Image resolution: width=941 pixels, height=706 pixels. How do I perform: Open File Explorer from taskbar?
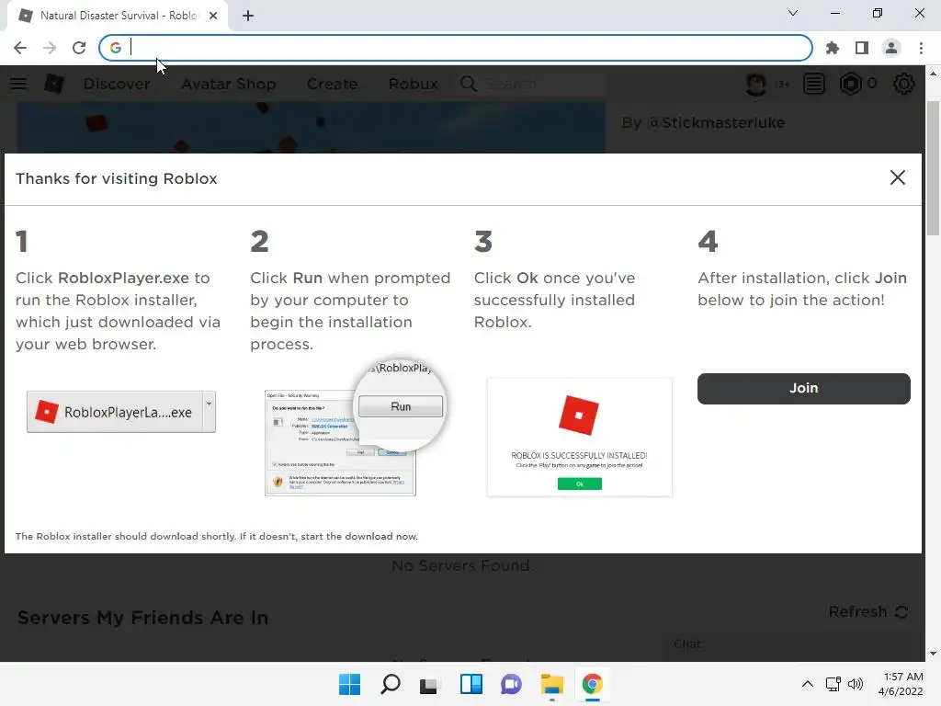[551, 684]
